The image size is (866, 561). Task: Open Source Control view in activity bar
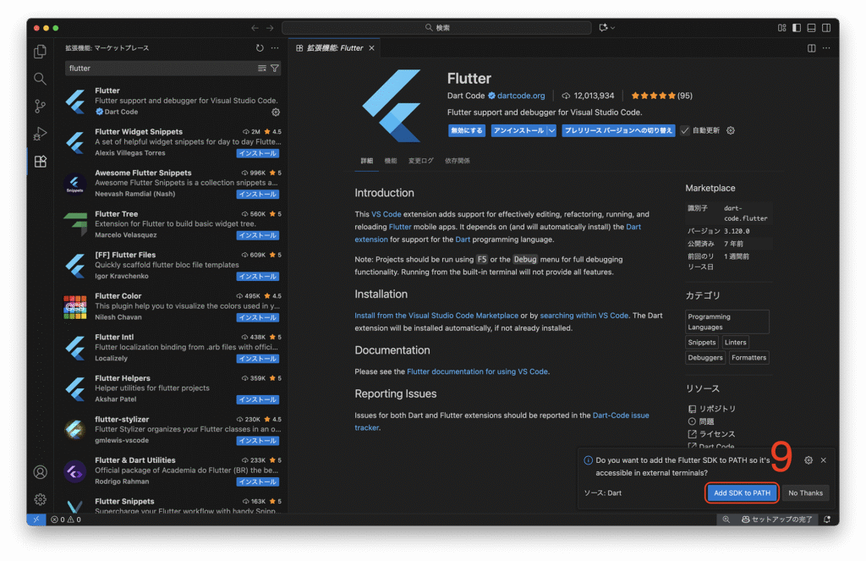40,106
